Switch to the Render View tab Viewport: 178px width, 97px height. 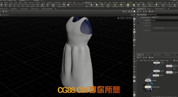(x=14, y=9)
